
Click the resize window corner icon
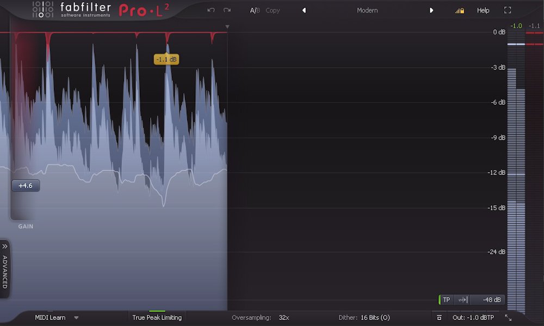click(x=508, y=317)
